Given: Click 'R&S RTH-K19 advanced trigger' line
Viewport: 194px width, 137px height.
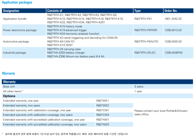Looking at the screenshot, I should coord(67,30).
